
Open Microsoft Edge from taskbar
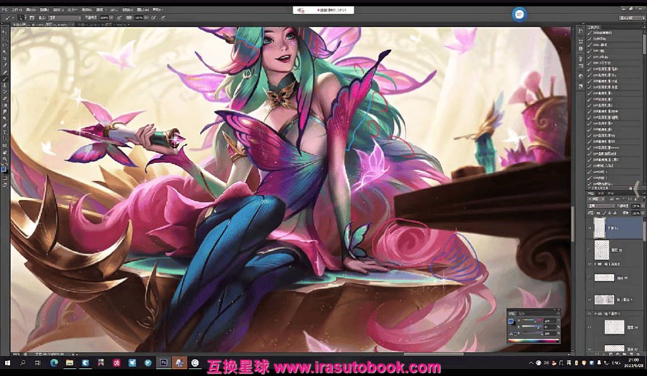click(x=54, y=363)
